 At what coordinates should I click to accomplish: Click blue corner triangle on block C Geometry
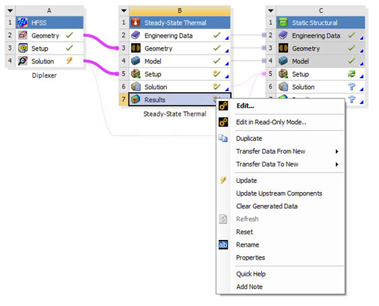pos(361,51)
